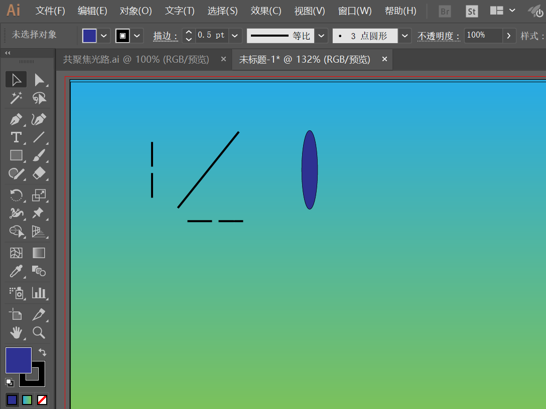Viewport: 546px width, 409px height.
Task: Select the Puppet Warp pin tool
Action: point(39,213)
